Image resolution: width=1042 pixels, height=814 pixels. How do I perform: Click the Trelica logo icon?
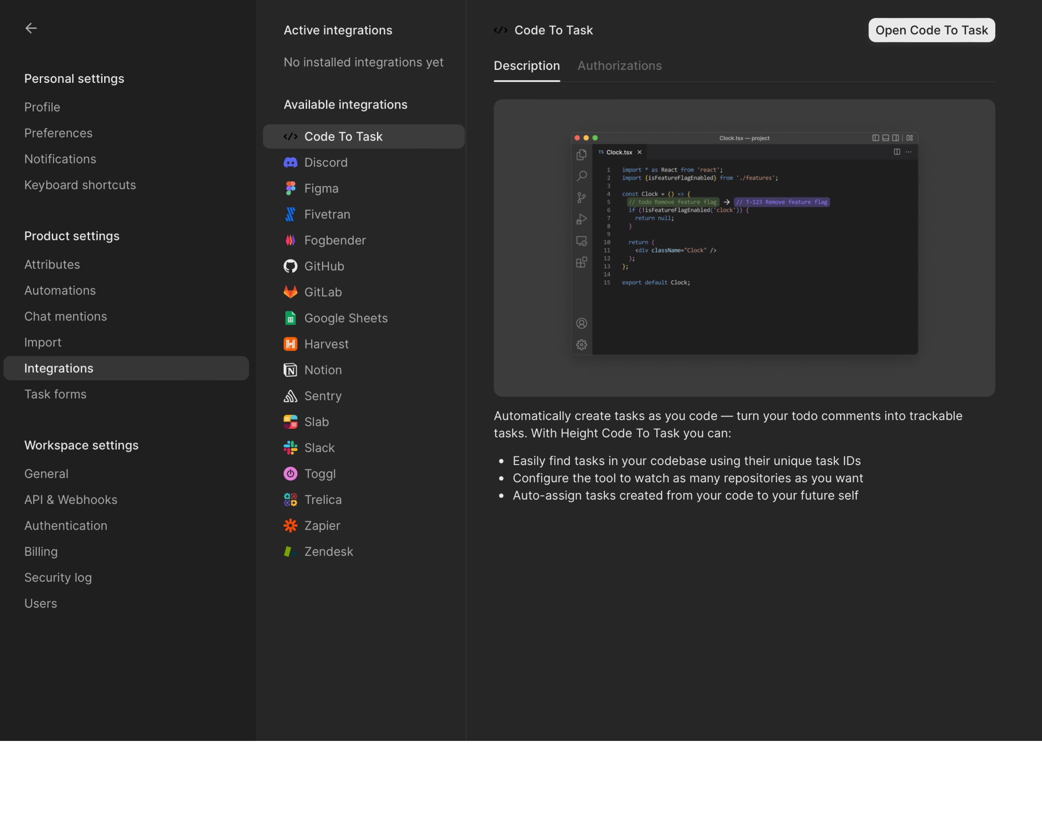point(290,500)
